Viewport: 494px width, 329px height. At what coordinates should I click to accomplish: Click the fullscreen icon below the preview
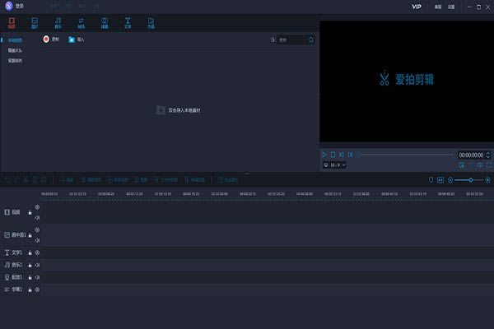coord(488,164)
